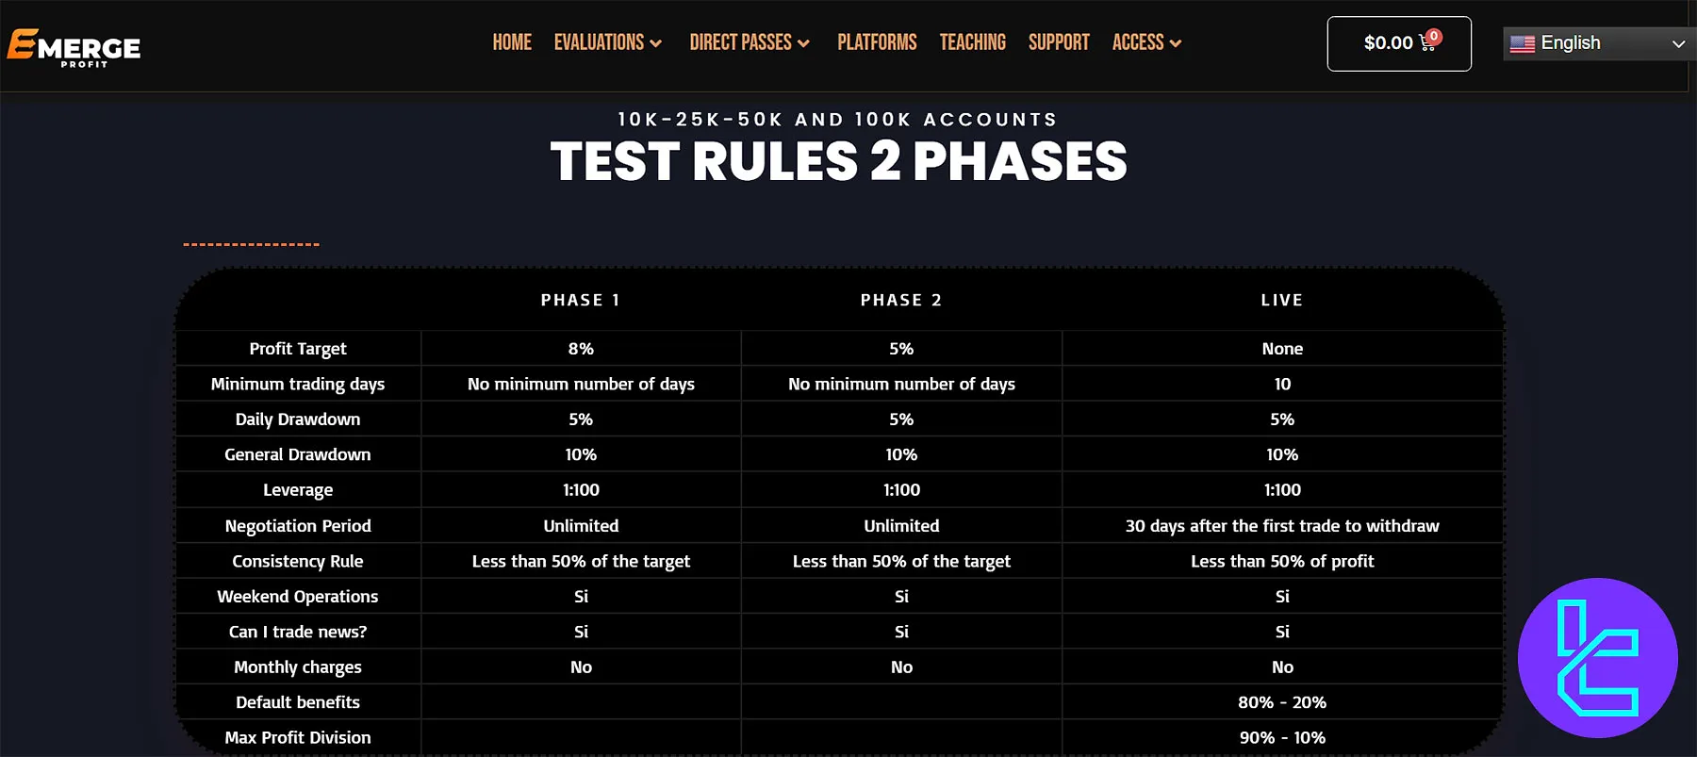
Task: Open the shopping cart icon
Action: (1425, 44)
